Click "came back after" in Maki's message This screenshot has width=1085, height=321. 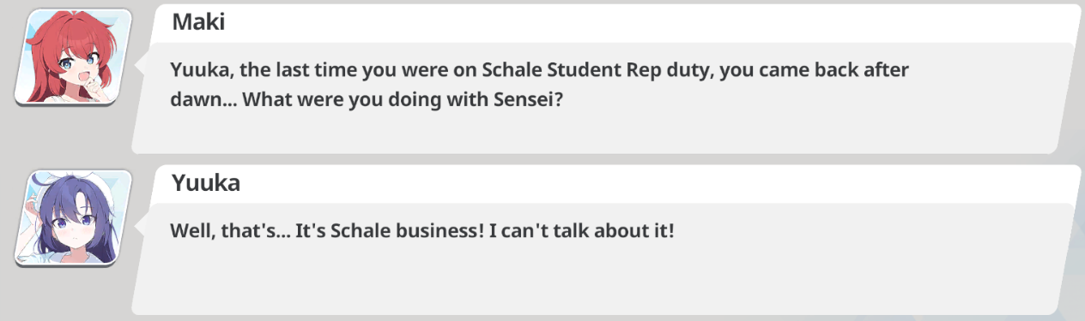pos(837,70)
